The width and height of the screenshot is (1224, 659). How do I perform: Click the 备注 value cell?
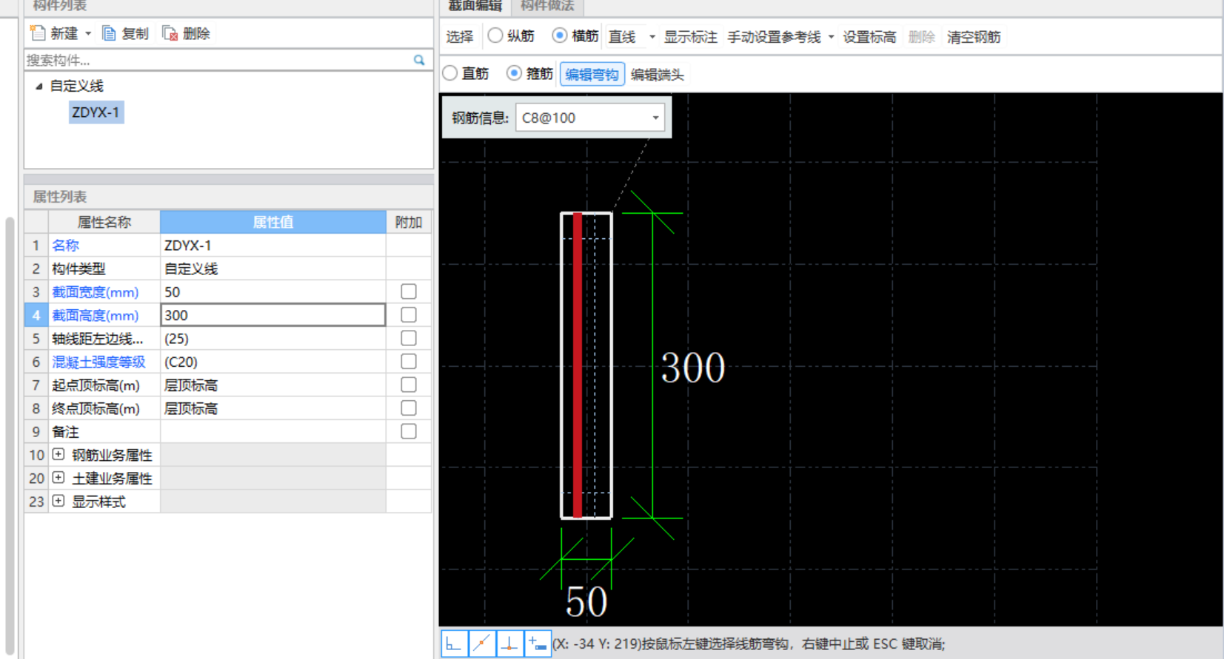pos(273,431)
